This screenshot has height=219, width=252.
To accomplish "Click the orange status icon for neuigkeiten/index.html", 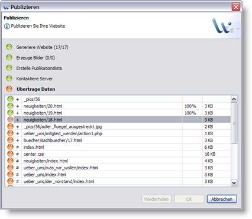I will pyautogui.click(x=10, y=161).
